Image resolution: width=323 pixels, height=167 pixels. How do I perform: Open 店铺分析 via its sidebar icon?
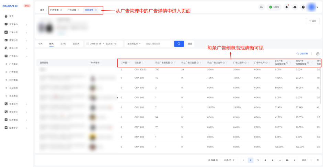point(6,40)
